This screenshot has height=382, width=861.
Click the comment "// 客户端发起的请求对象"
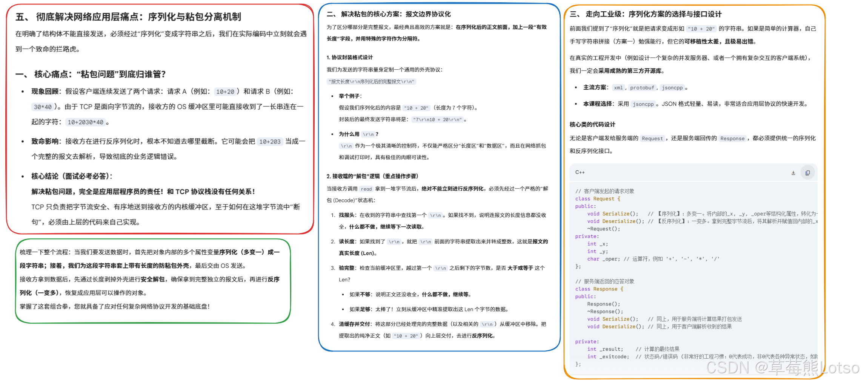coord(604,191)
